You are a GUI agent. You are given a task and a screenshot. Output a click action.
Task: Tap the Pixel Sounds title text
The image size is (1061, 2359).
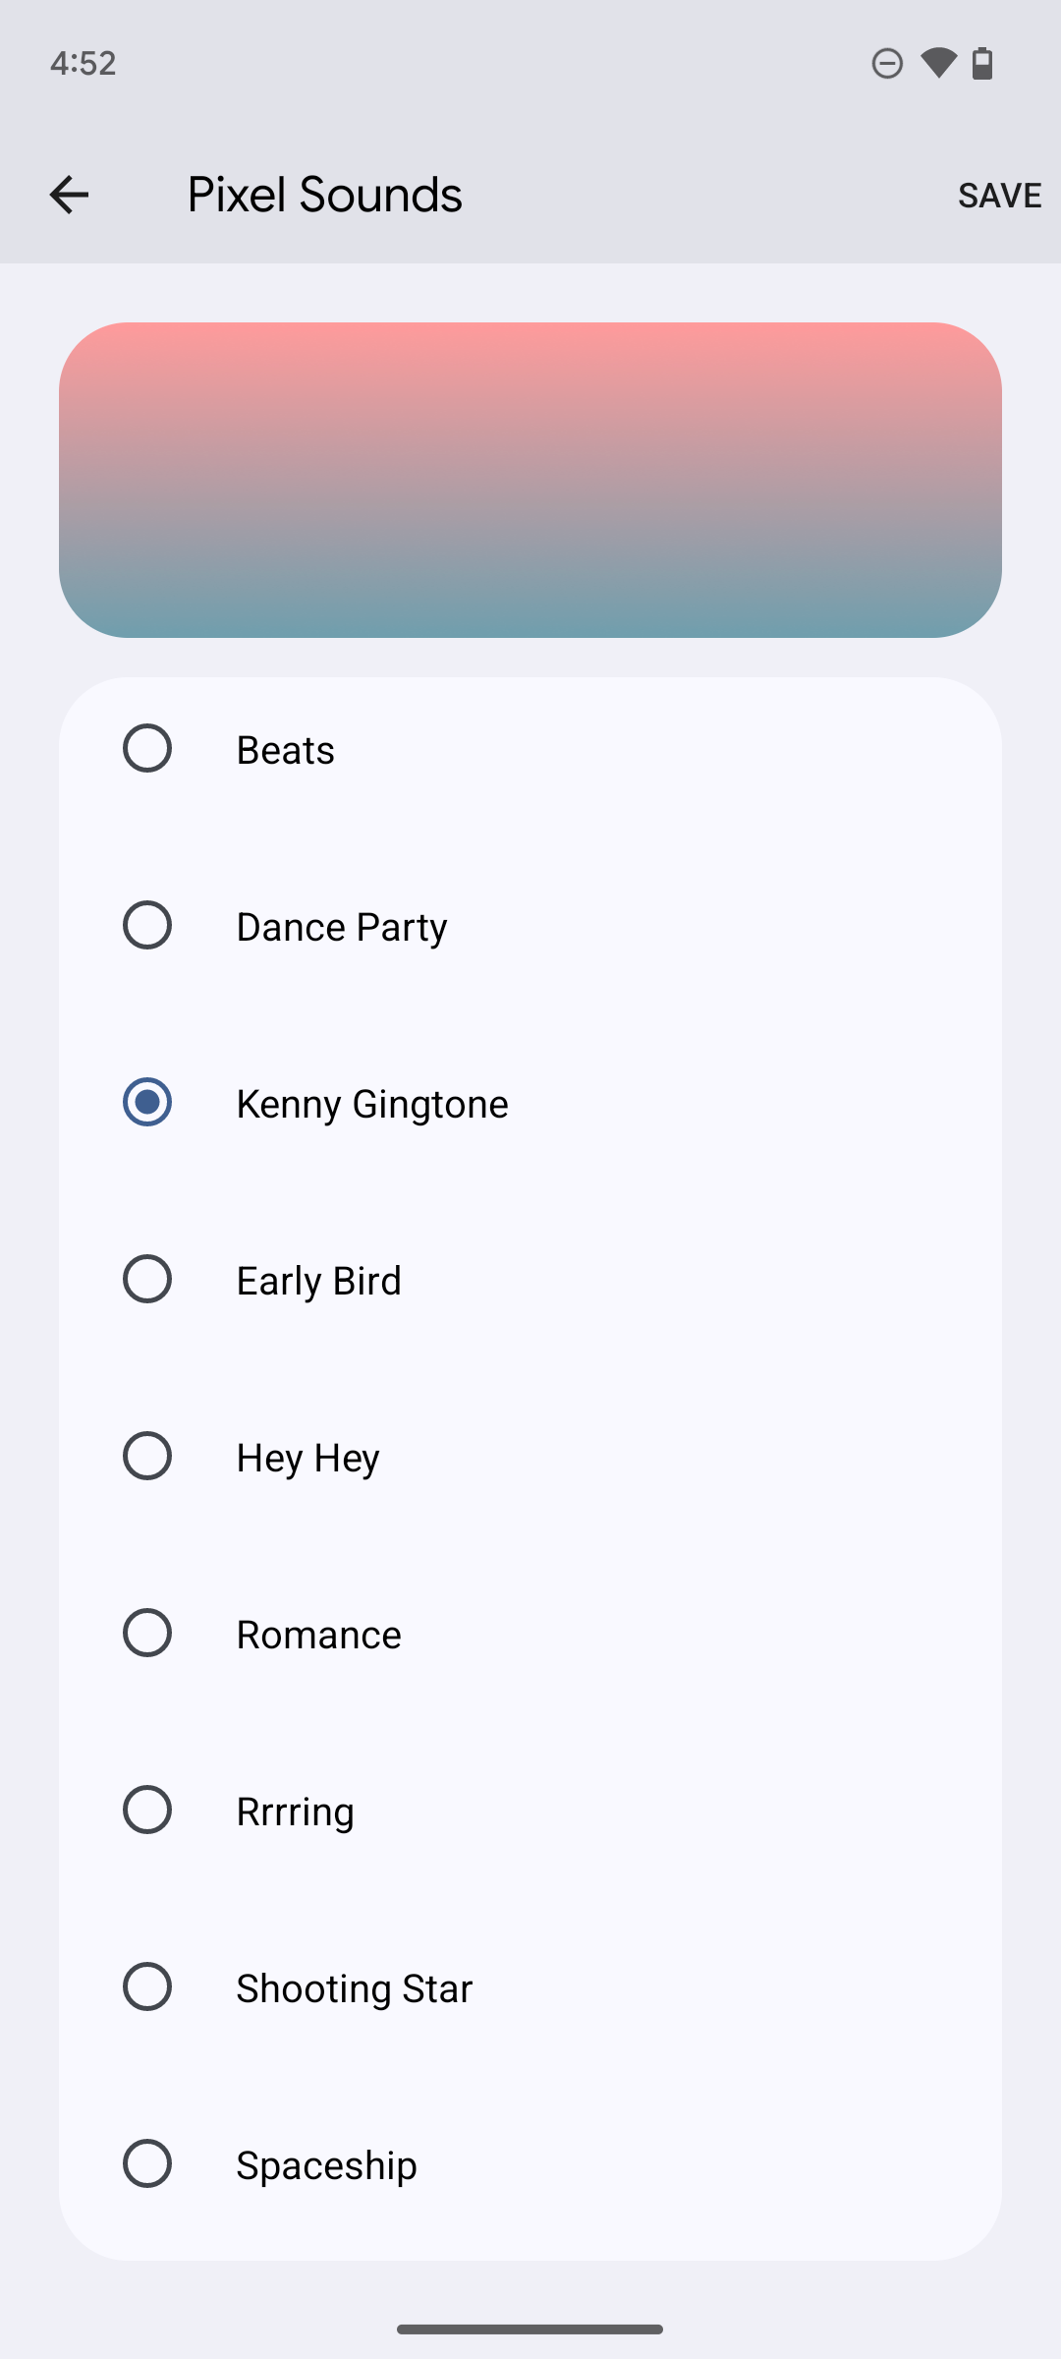324,195
